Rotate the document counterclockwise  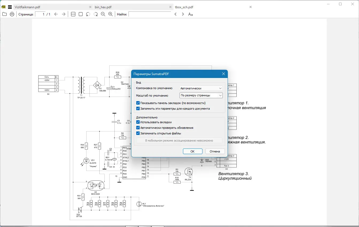pos(88,14)
